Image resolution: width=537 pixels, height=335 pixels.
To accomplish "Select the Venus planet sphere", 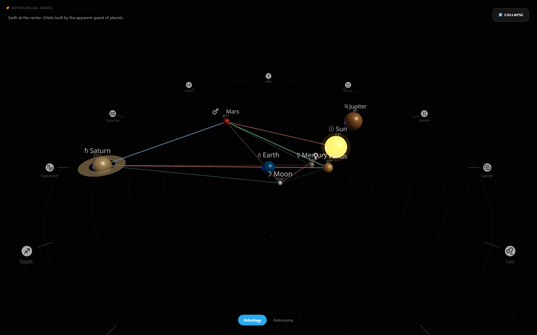I will [x=328, y=167].
